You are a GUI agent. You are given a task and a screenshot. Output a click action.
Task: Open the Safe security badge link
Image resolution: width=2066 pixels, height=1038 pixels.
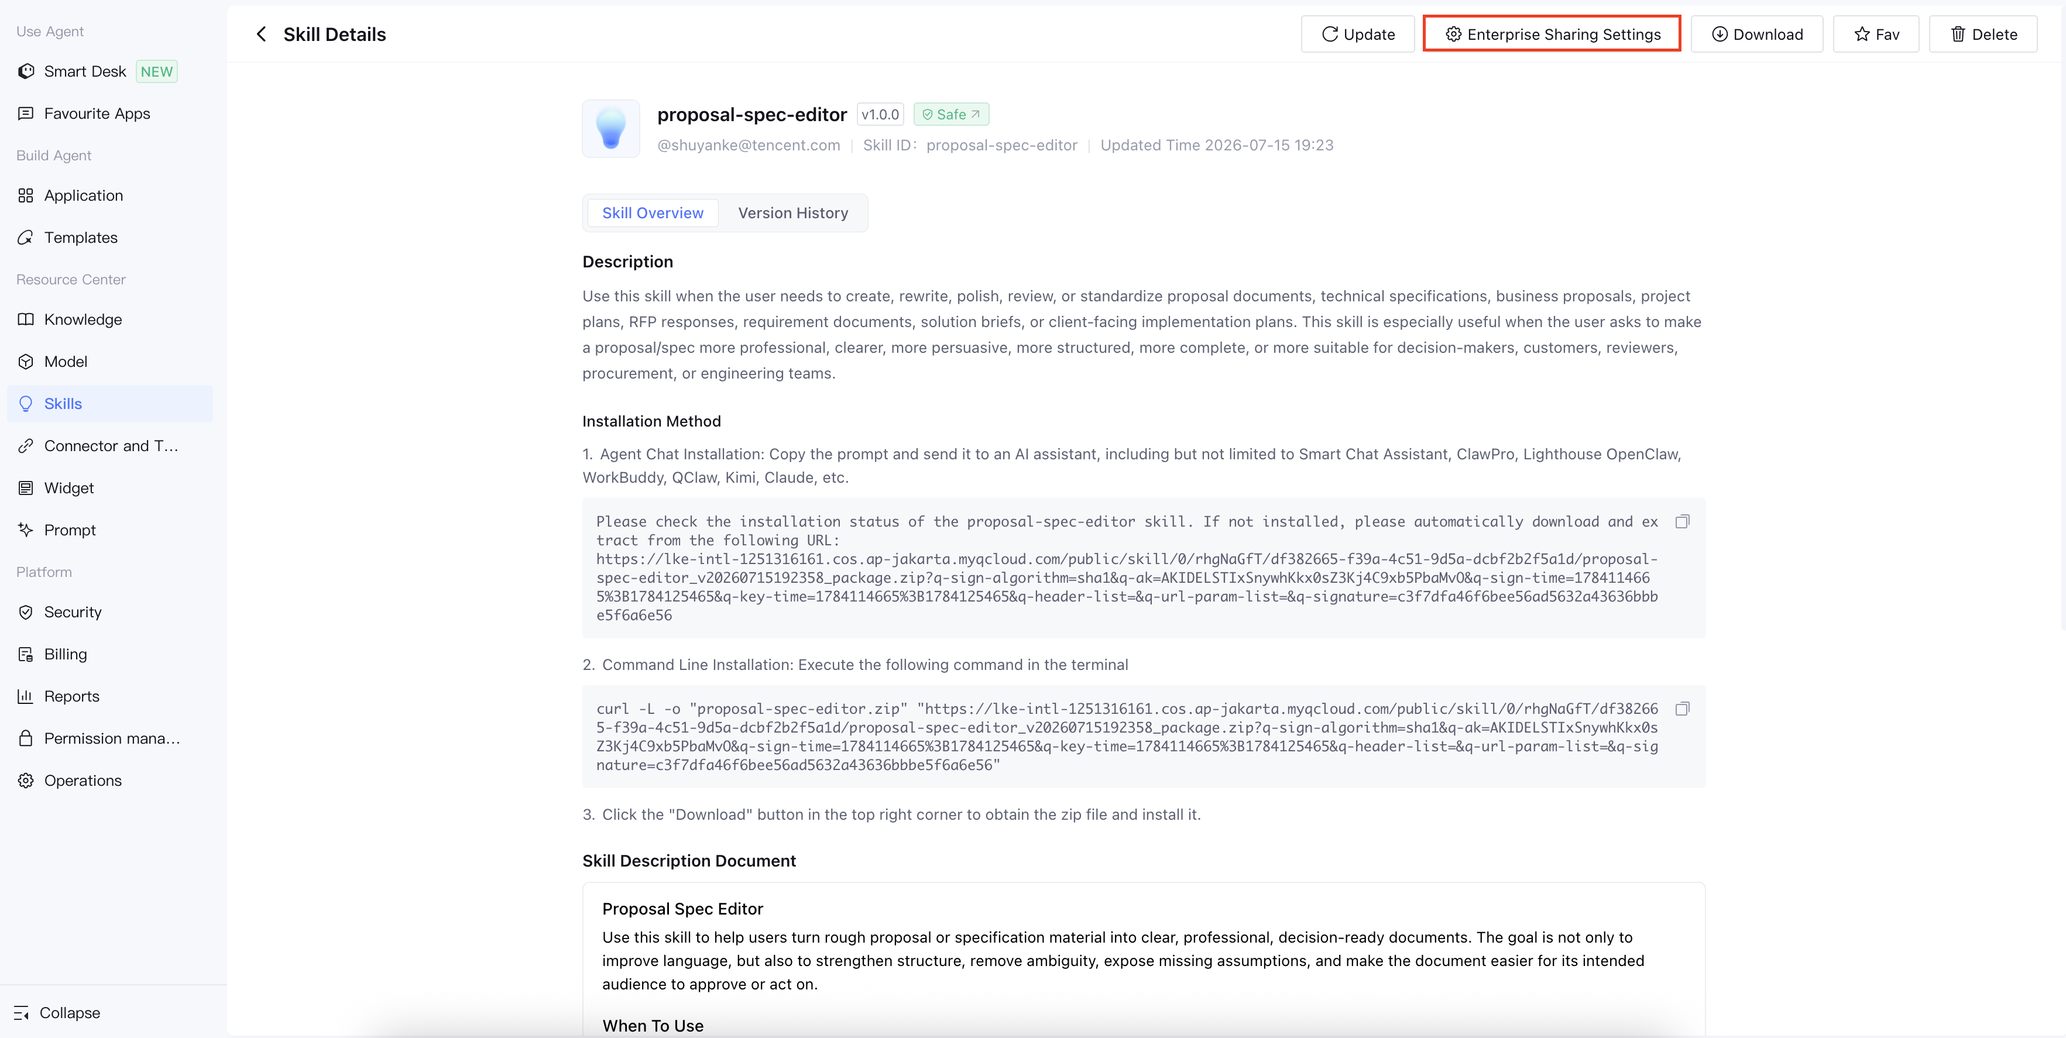coord(950,115)
